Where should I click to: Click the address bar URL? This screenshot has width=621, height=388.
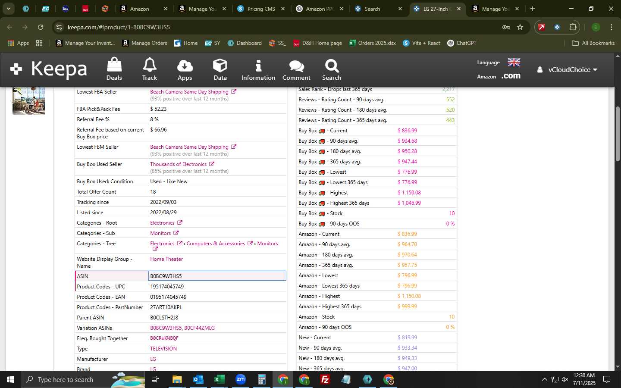(x=119, y=27)
